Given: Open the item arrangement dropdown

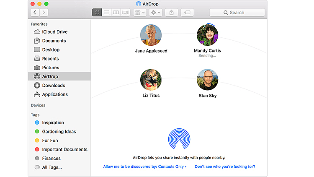Looking at the screenshot, I should 140,13.
